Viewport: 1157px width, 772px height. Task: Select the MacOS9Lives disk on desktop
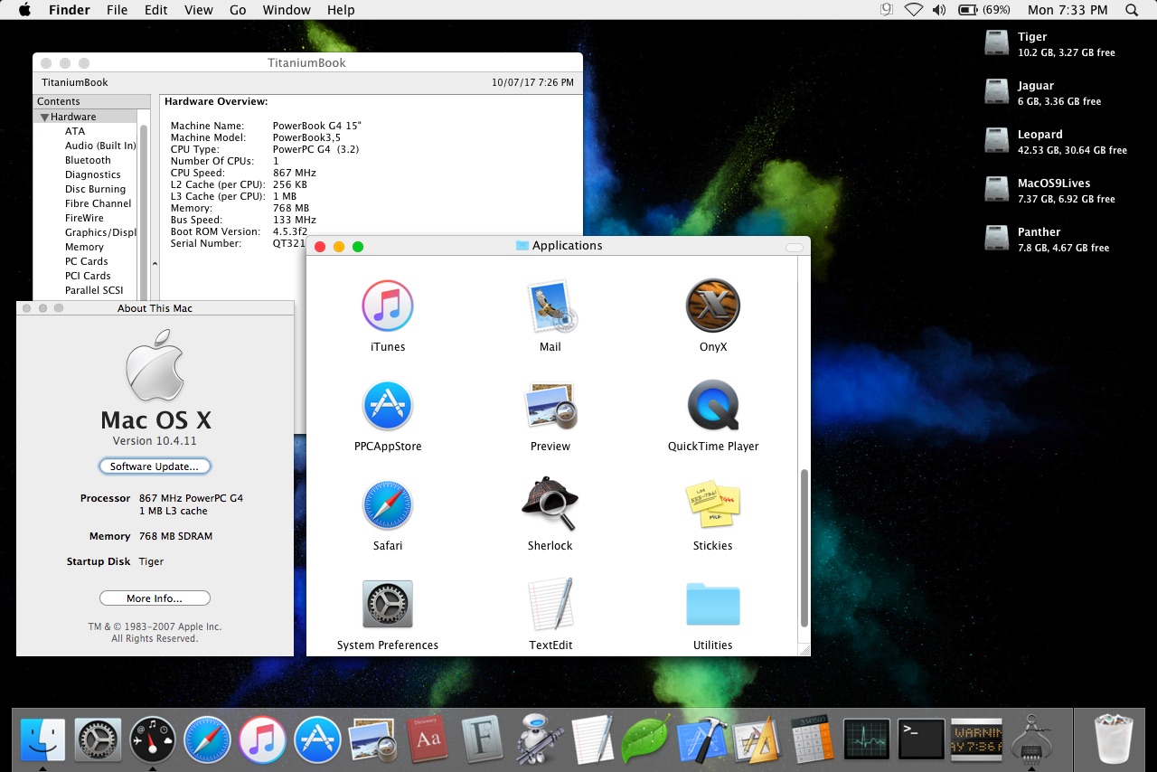coord(996,190)
